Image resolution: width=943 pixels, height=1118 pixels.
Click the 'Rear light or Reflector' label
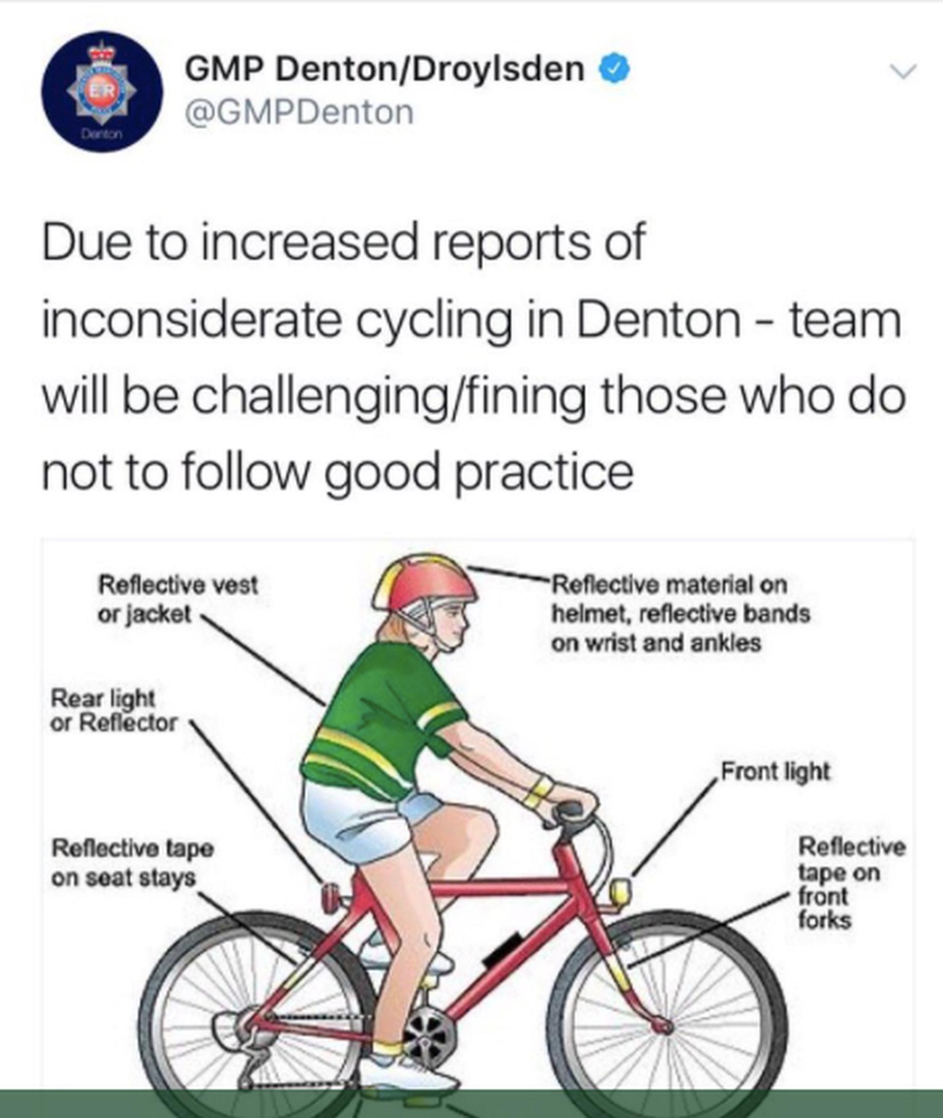(x=114, y=710)
